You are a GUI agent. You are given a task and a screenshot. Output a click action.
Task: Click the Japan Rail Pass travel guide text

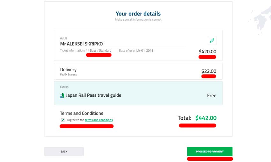coord(93,95)
